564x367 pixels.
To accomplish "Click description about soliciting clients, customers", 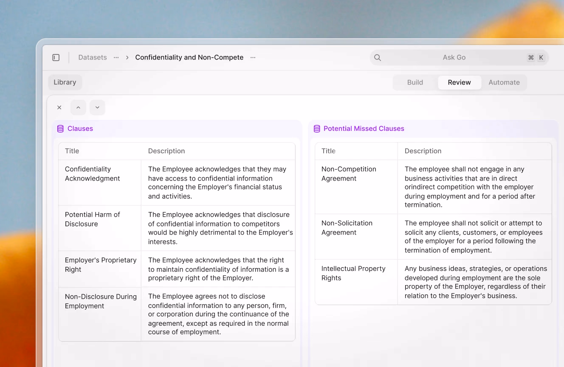I will (x=475, y=237).
